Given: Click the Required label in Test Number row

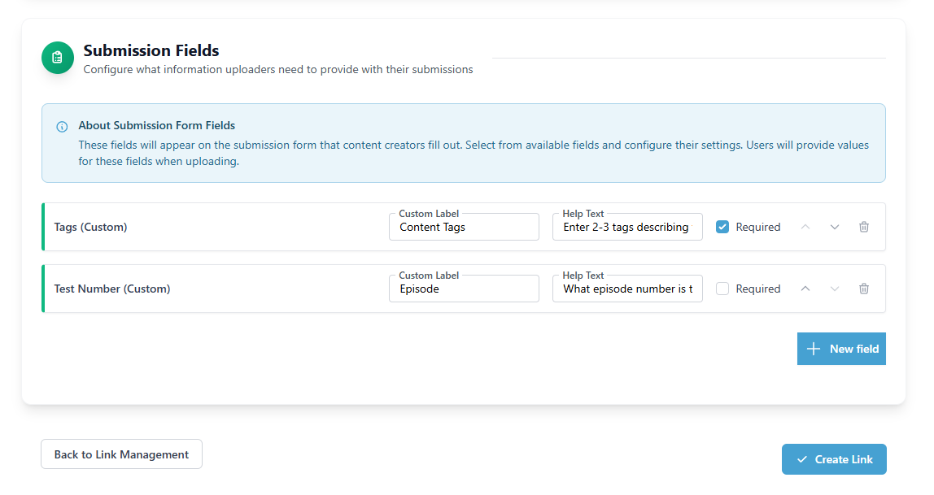Looking at the screenshot, I should click(757, 289).
